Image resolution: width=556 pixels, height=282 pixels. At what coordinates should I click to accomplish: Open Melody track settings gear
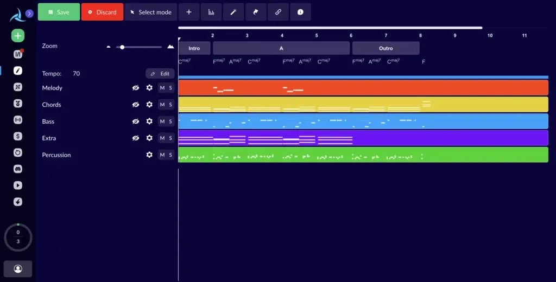coord(149,88)
